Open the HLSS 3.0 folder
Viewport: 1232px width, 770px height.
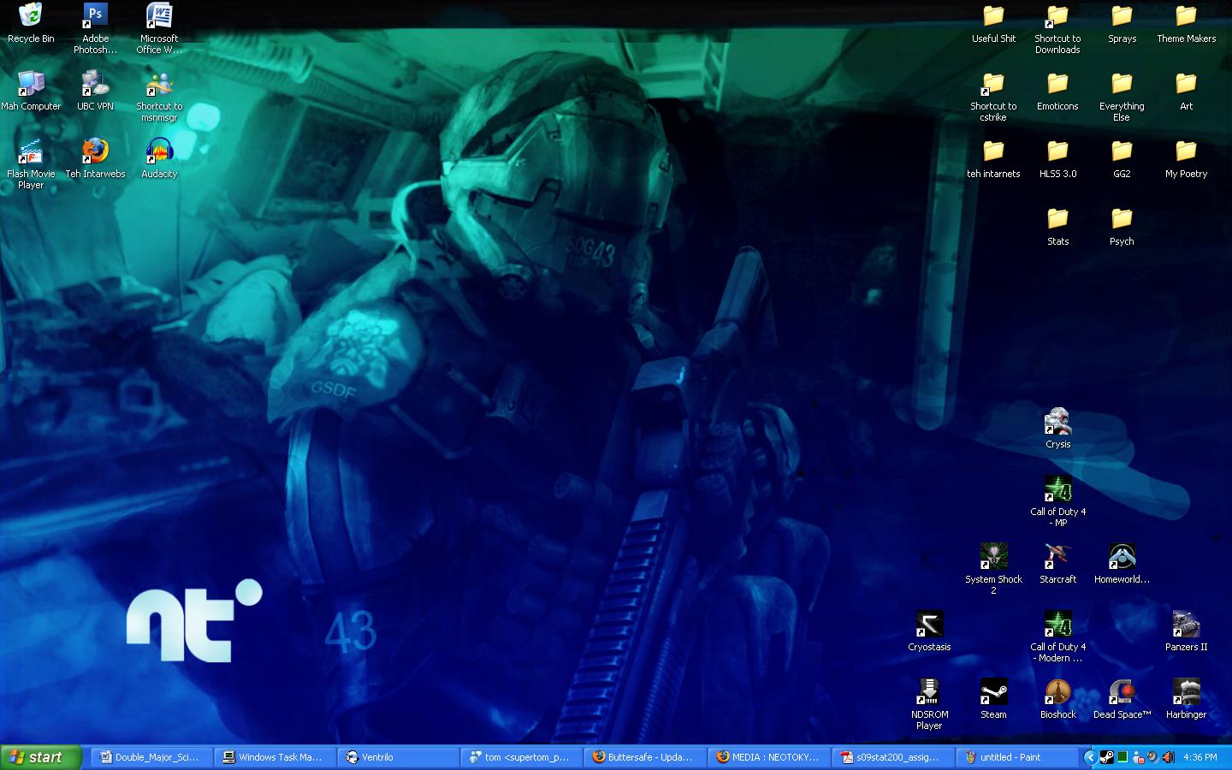point(1057,158)
